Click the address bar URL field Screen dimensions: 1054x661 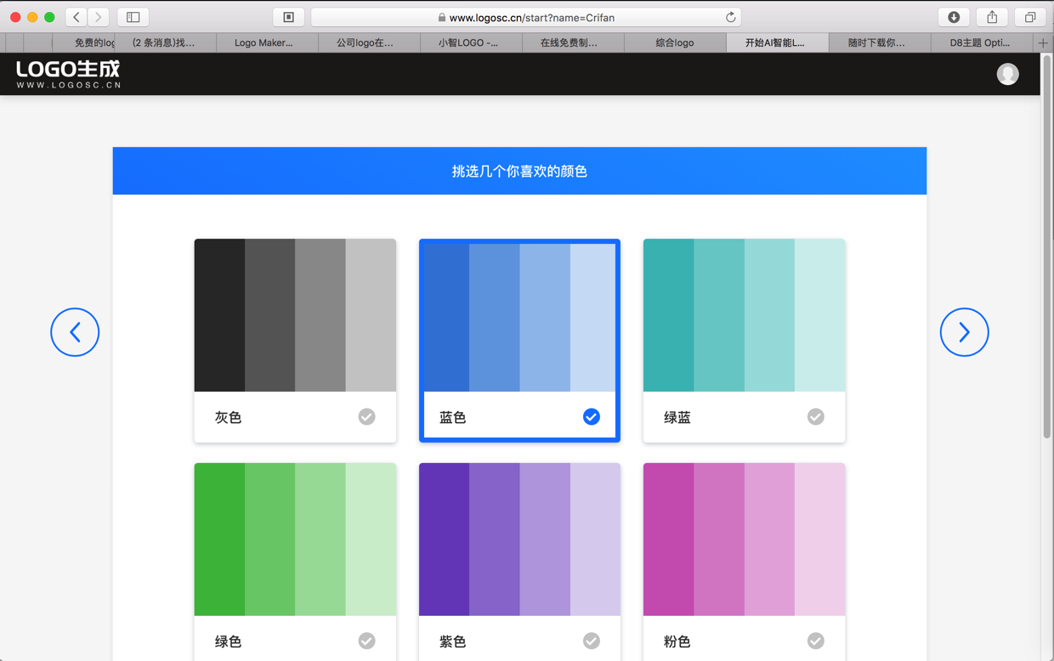click(527, 17)
